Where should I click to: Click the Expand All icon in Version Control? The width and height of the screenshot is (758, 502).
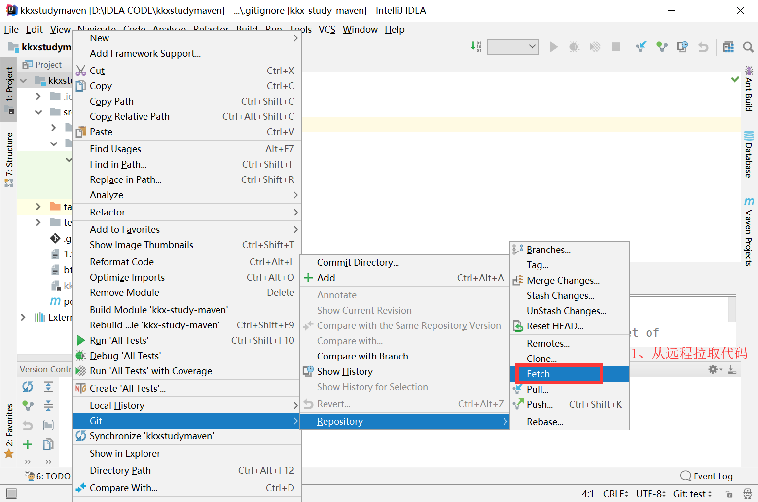click(48, 387)
